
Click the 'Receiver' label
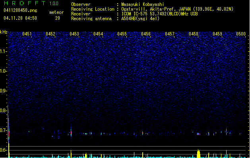[x=81, y=14]
